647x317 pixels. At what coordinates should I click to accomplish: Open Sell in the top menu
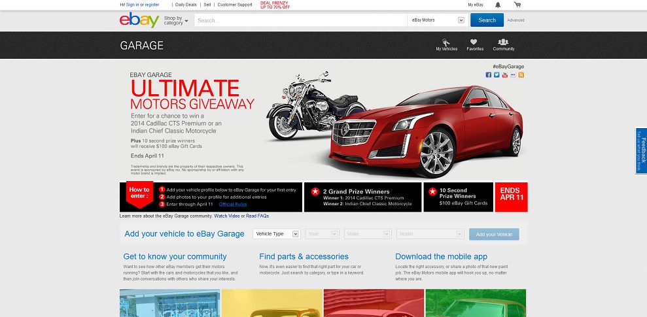[x=207, y=5]
